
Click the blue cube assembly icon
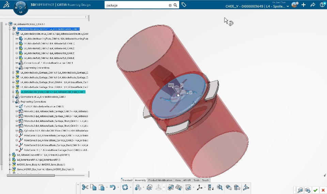pos(171,188)
